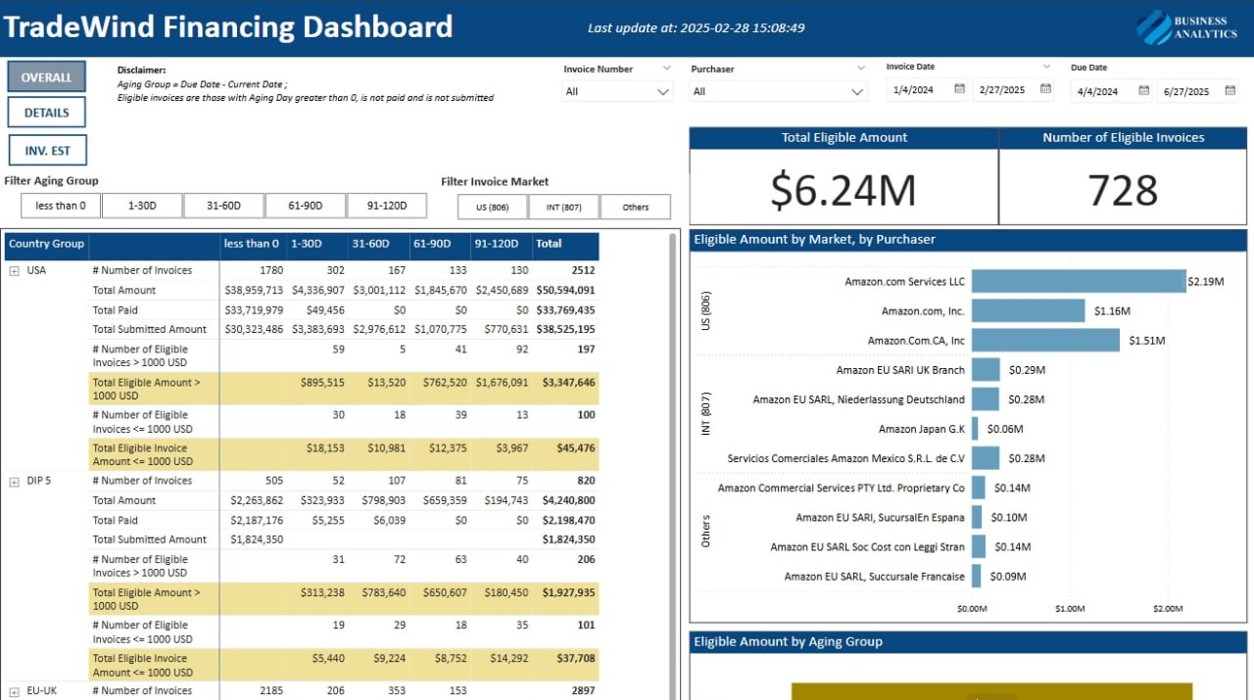Screen dimensions: 1254x700
Task: Switch to the OVERALL page
Action: 47,77
